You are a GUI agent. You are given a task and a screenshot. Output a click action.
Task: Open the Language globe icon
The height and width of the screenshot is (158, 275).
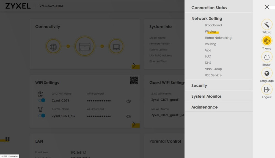[x=266, y=74]
